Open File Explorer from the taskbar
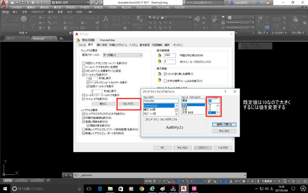Image resolution: width=308 pixels, height=193 pixels. coord(110,189)
